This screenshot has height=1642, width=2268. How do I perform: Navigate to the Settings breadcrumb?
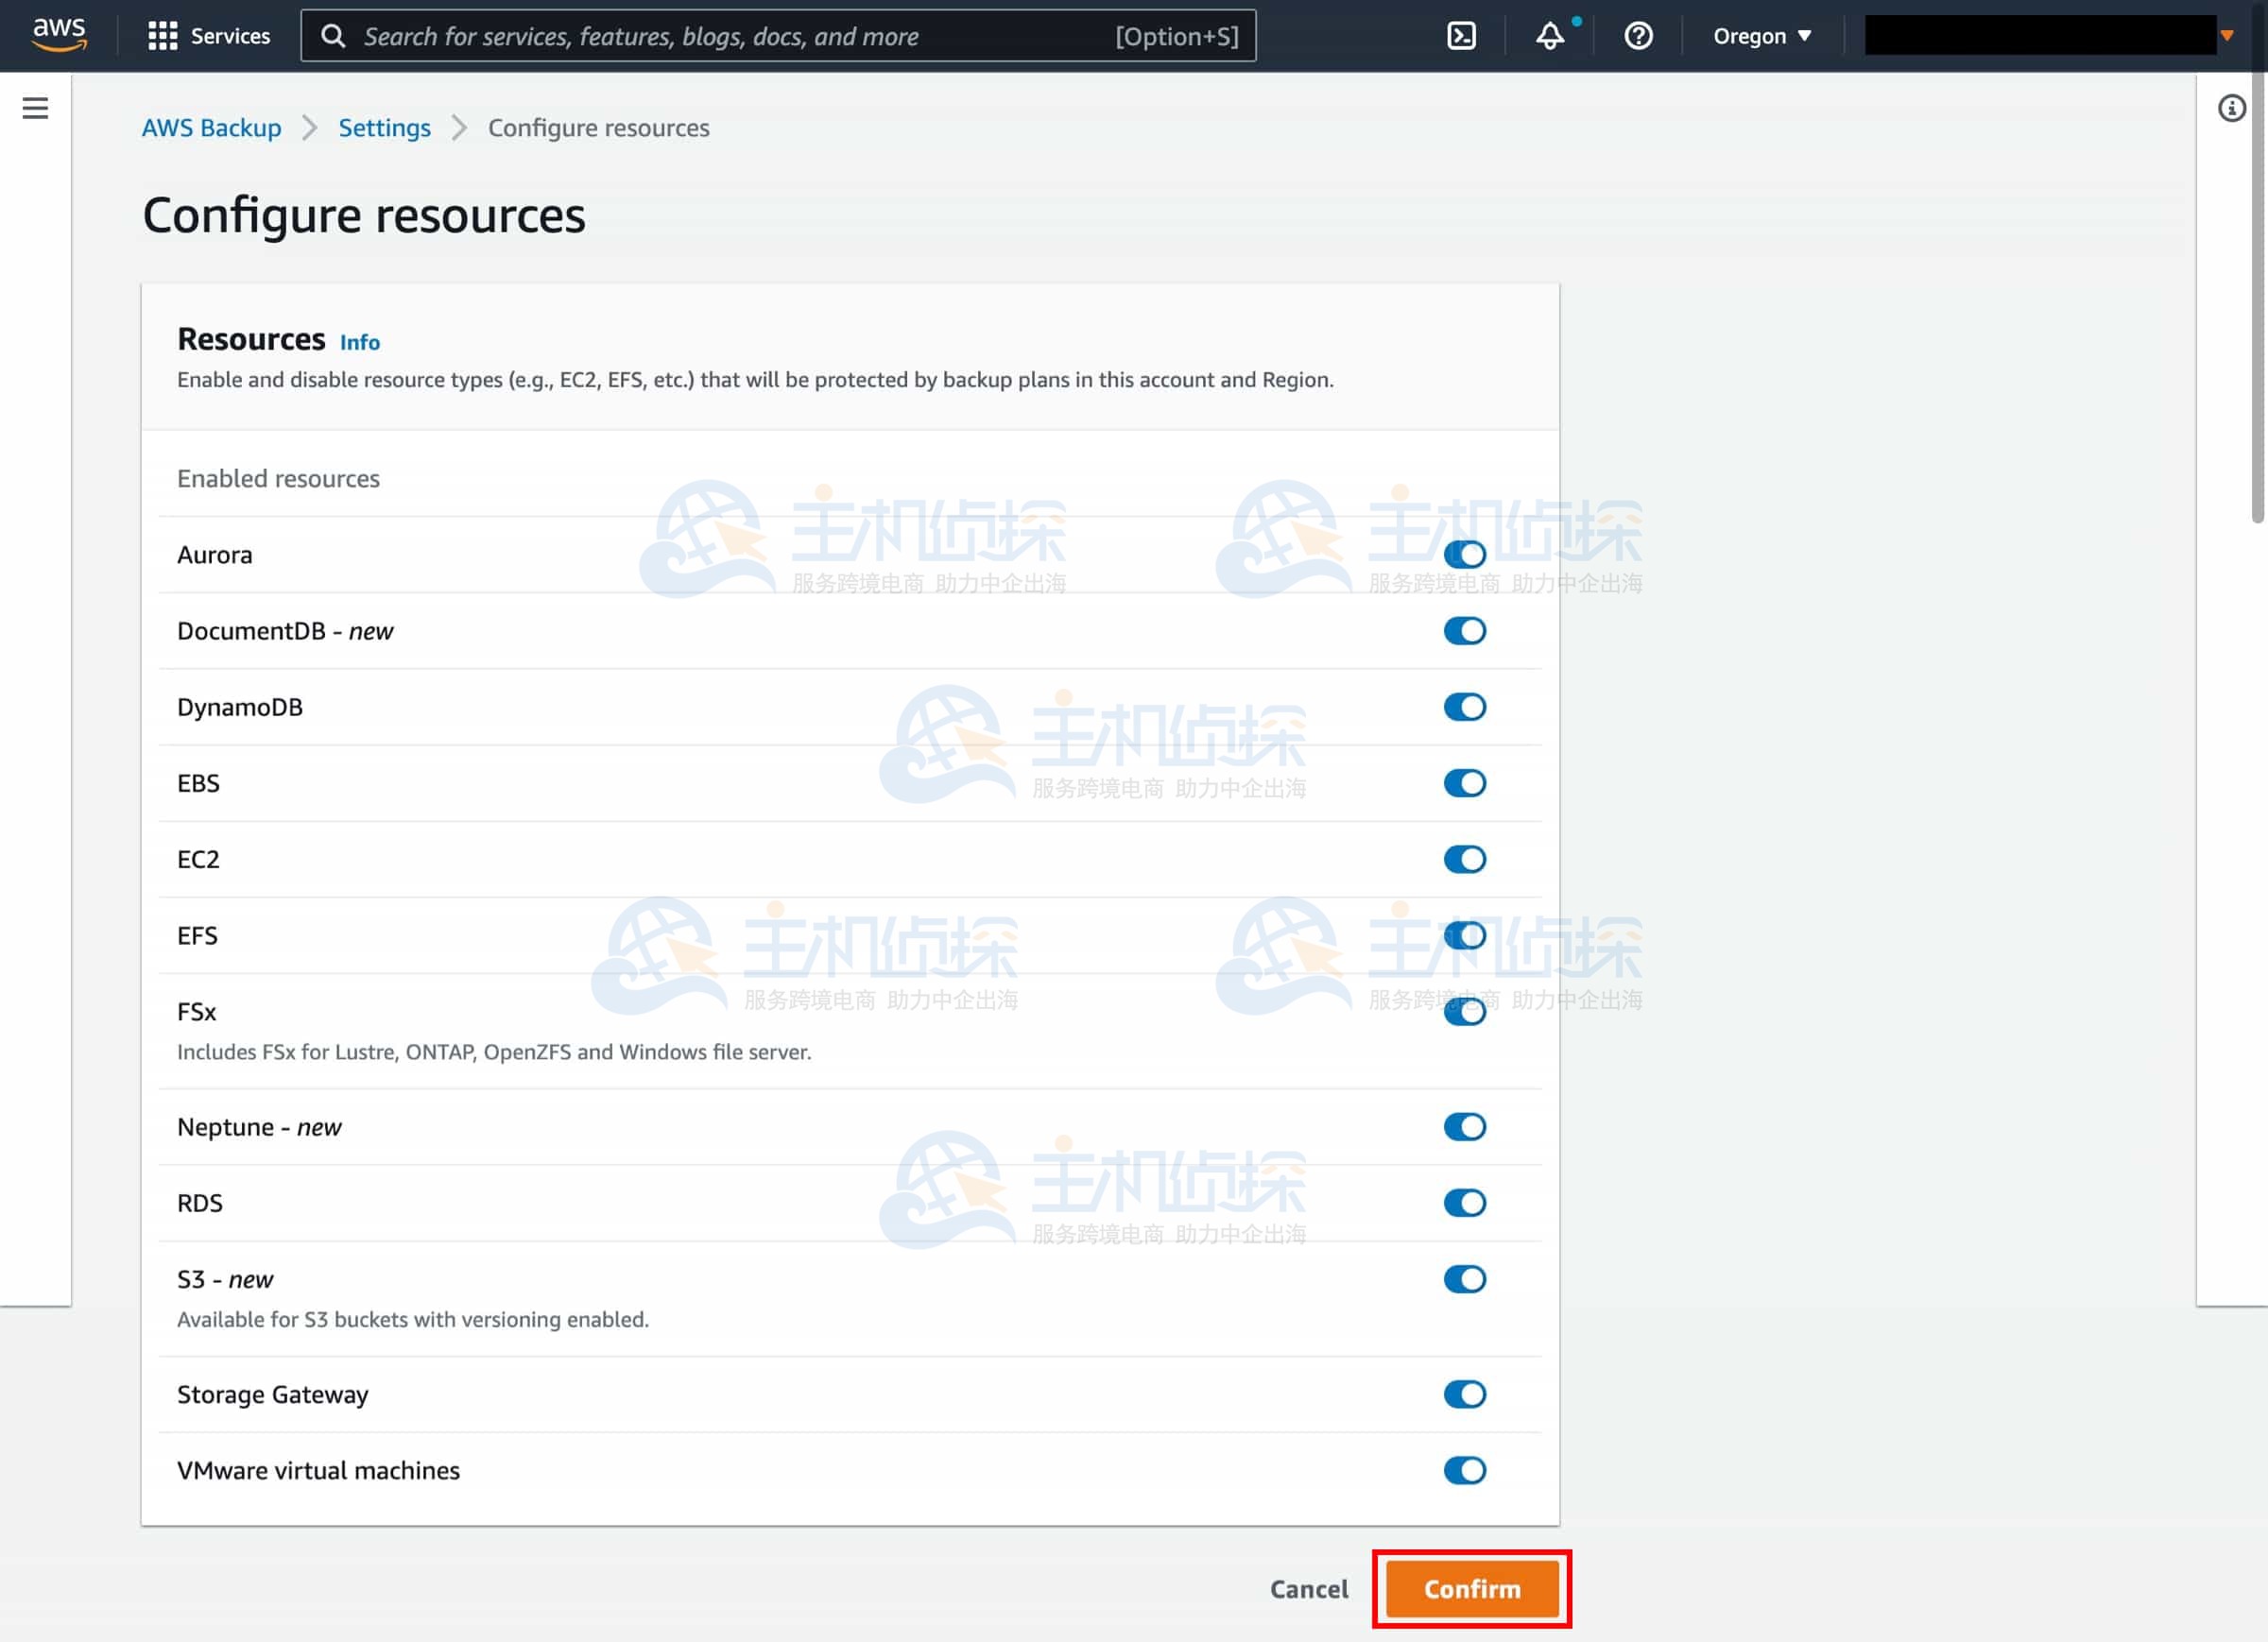384,128
